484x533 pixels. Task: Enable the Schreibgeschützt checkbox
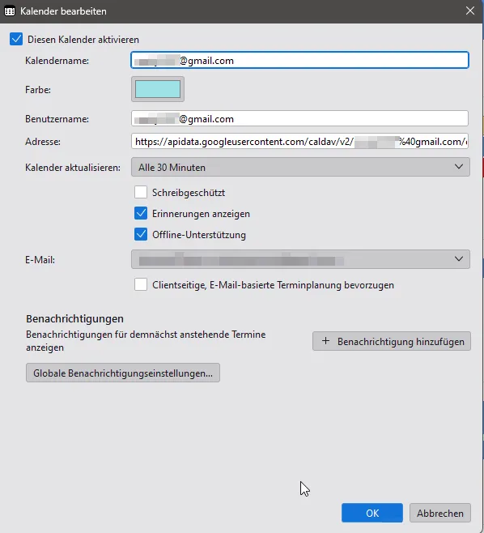click(141, 192)
